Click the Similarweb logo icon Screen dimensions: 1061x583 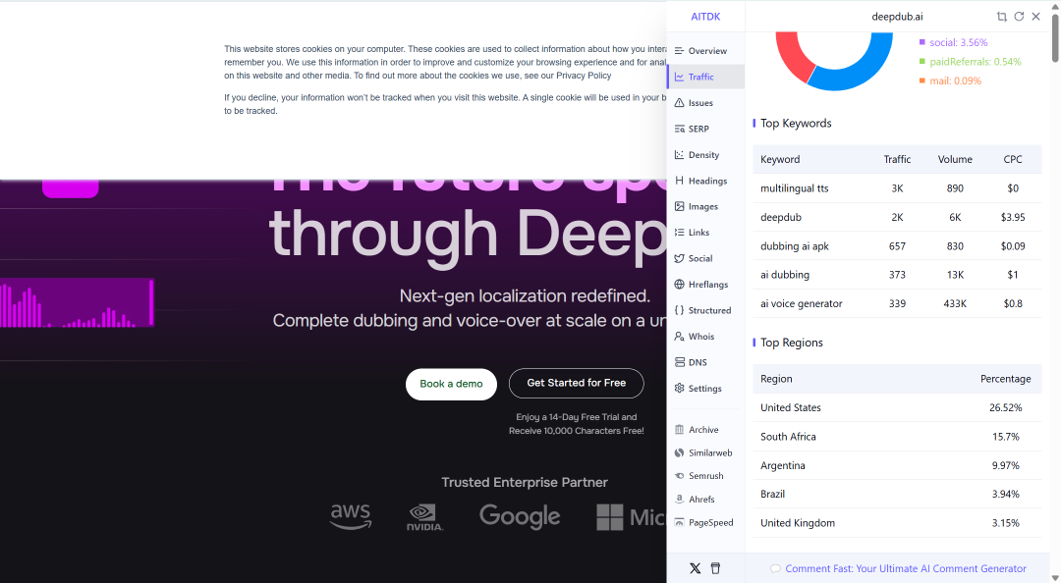coord(680,452)
